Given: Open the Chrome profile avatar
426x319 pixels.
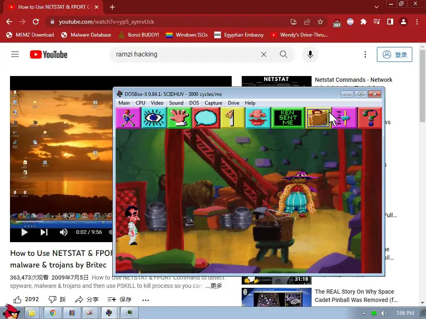Looking at the screenshot, I should (x=404, y=22).
